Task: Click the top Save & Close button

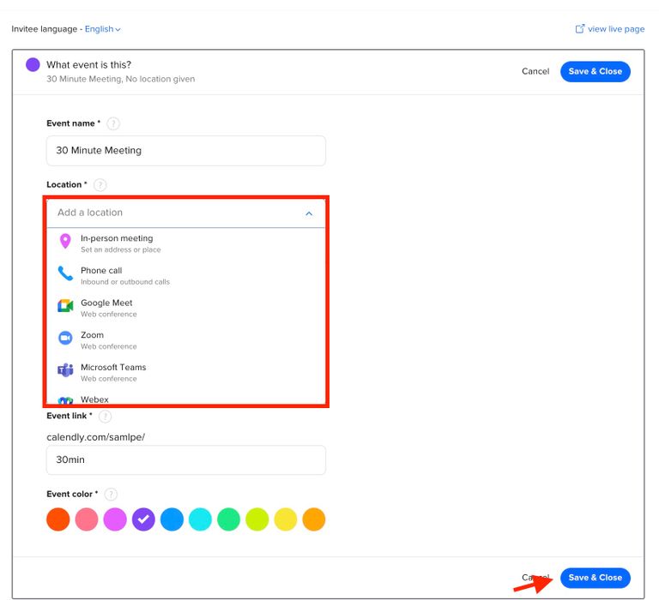Action: coord(596,71)
